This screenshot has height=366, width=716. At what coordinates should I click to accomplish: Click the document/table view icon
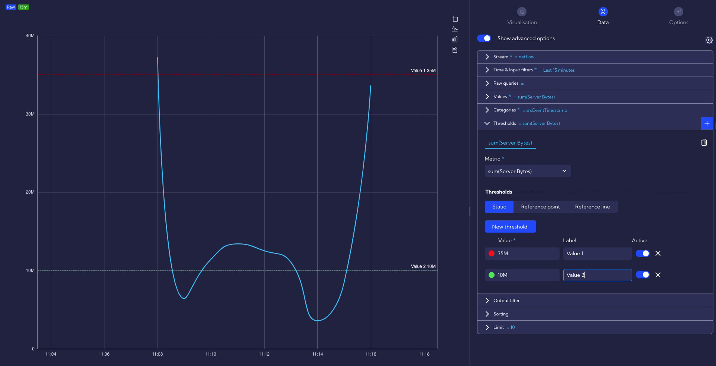point(455,50)
